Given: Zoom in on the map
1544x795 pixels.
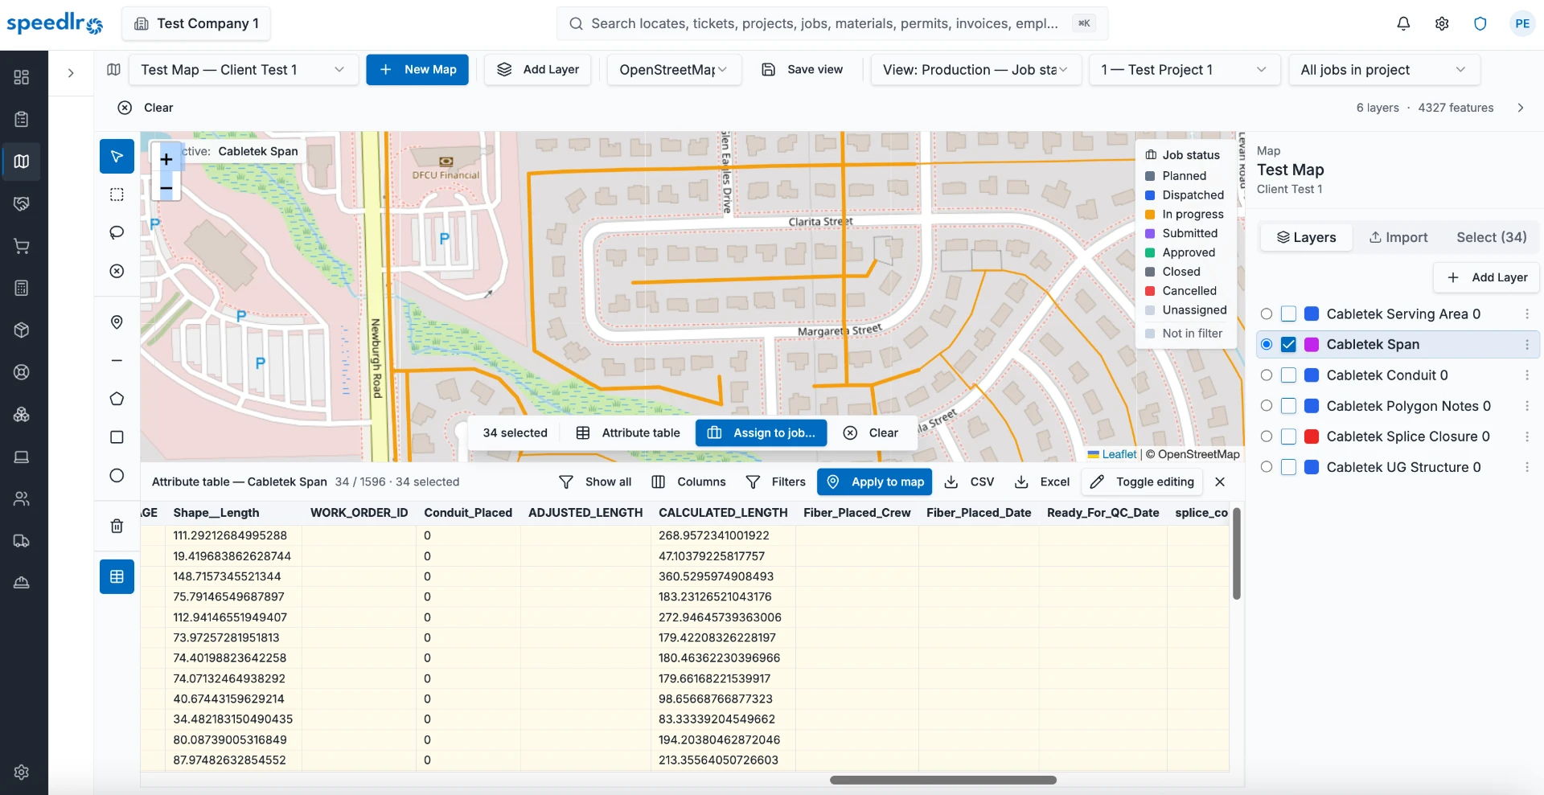Looking at the screenshot, I should [x=166, y=159].
